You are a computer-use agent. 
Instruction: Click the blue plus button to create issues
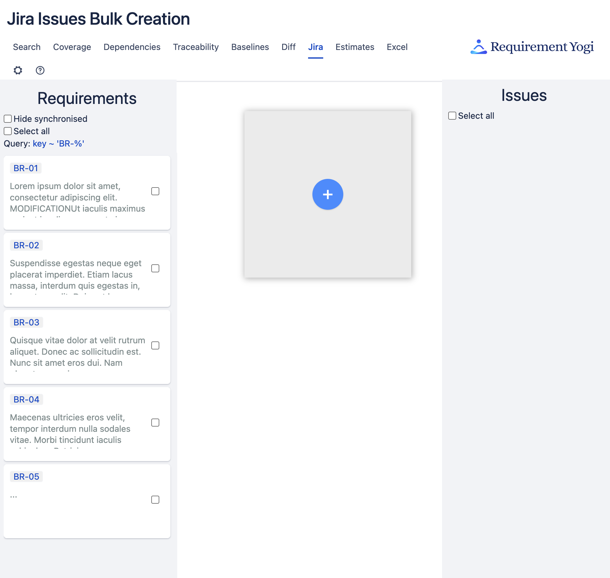[328, 194]
